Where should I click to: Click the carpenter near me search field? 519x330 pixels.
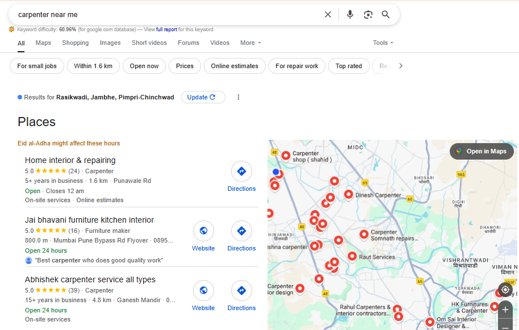pyautogui.click(x=165, y=15)
